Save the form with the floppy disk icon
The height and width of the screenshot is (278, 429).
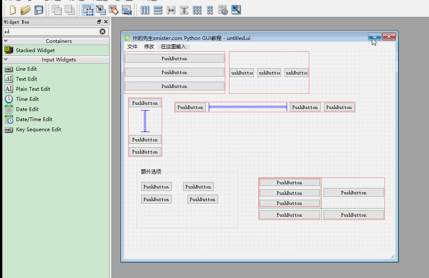tap(39, 10)
